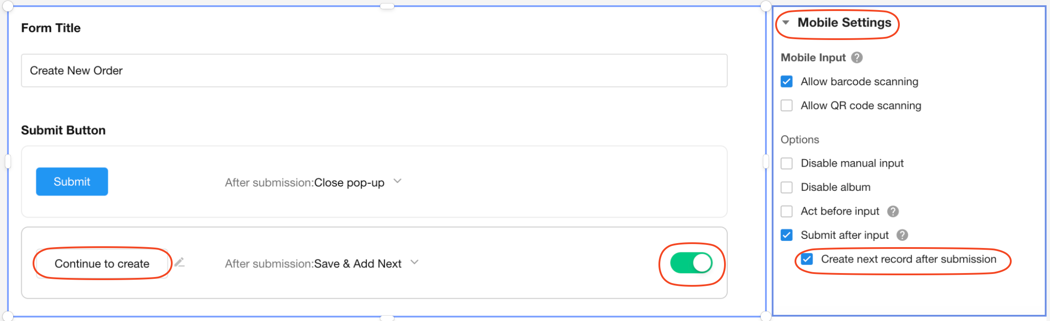Viewport: 1050px width, 321px height.
Task: Toggle off the Continue to create switch
Action: tap(691, 263)
